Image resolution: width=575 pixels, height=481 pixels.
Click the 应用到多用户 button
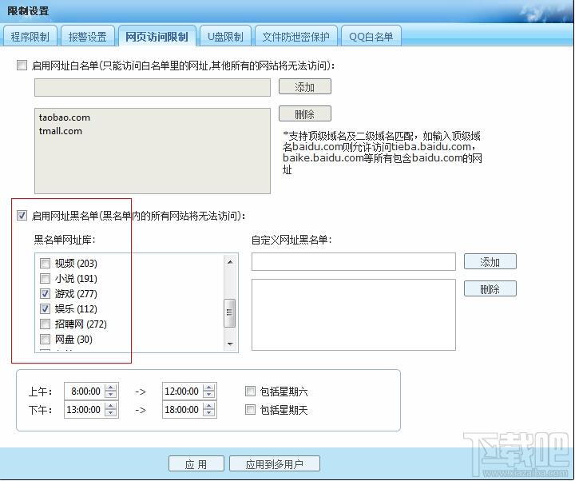pyautogui.click(x=274, y=464)
